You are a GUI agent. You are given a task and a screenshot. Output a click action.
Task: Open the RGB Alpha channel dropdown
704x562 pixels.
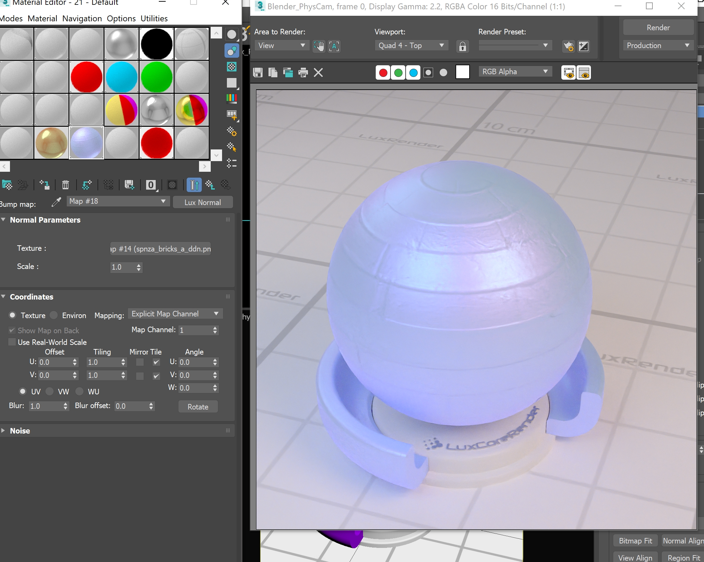point(515,71)
